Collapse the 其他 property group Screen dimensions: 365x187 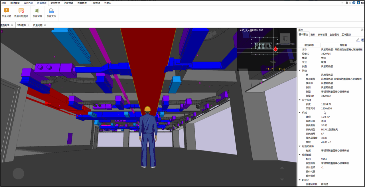click(x=299, y=70)
